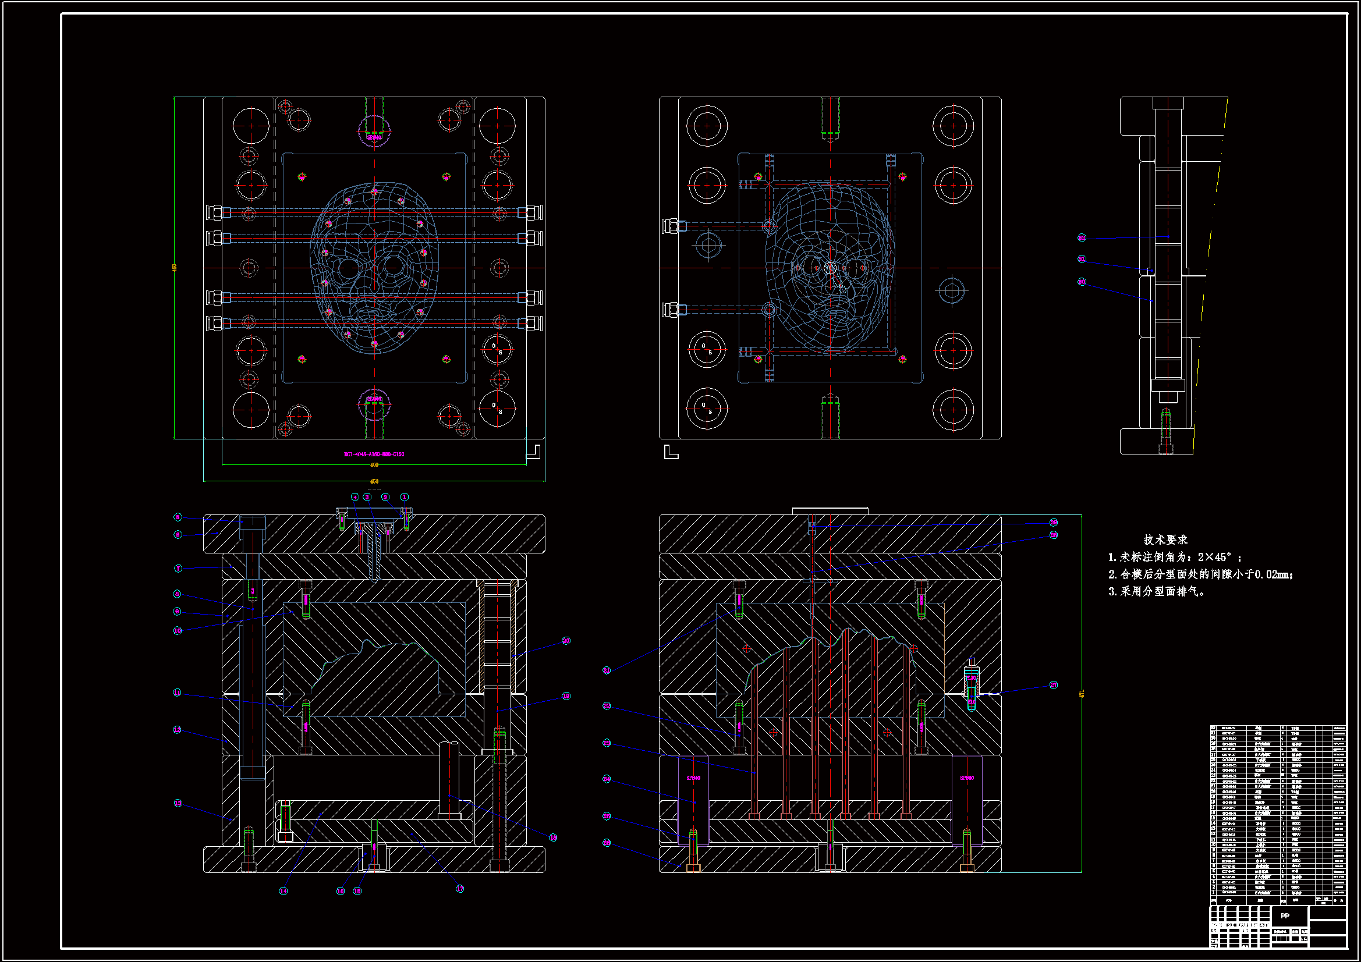Click the top SP840 circle in plan view
1361x962 pixels.
click(x=374, y=132)
